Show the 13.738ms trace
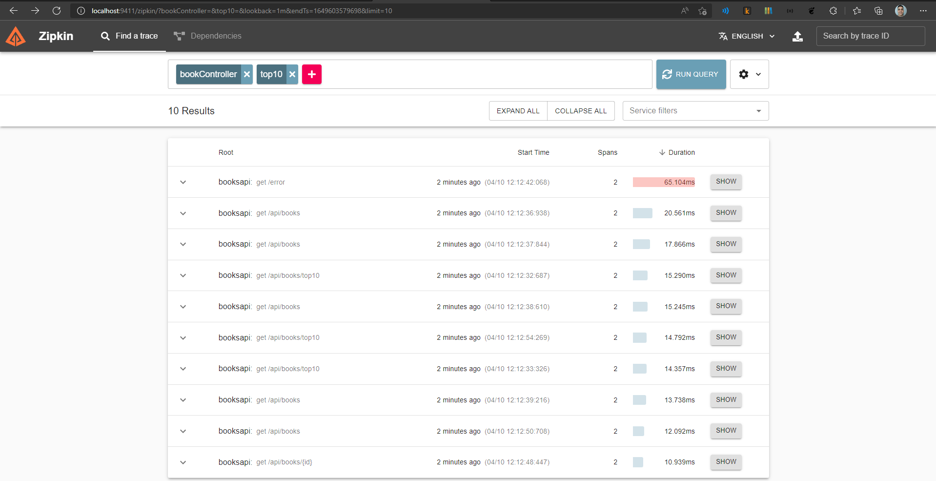Image resolution: width=936 pixels, height=481 pixels. tap(726, 400)
